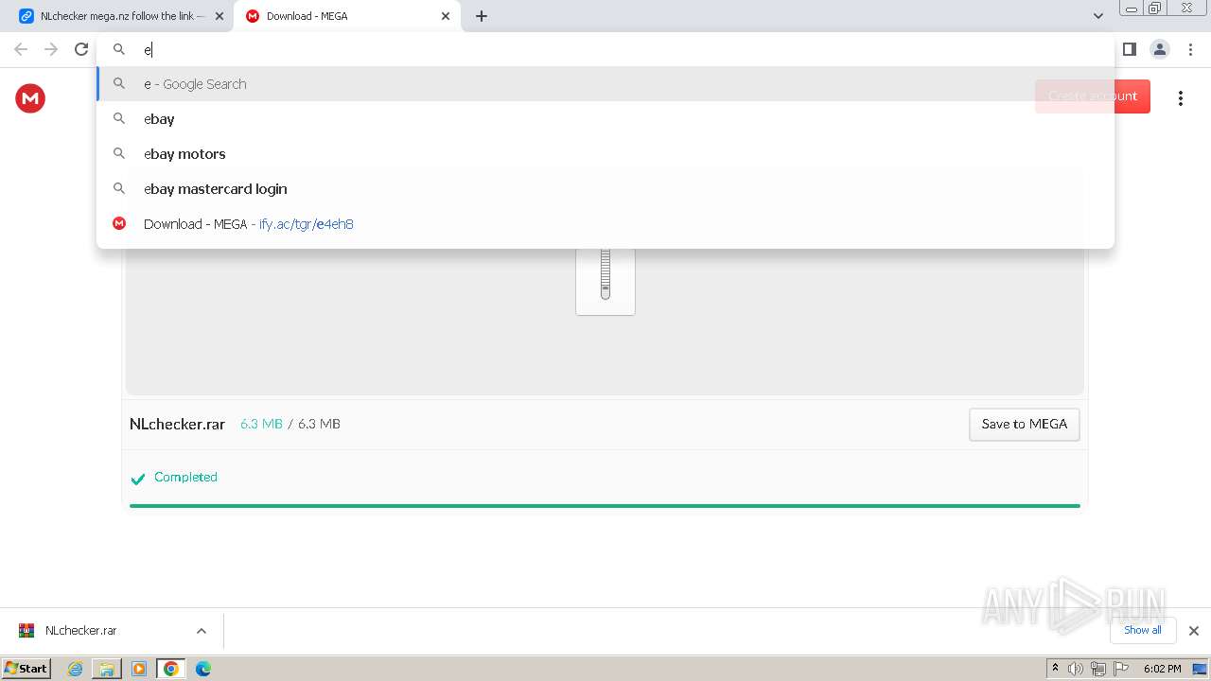
Task: Reload the current page
Action: coord(81,49)
